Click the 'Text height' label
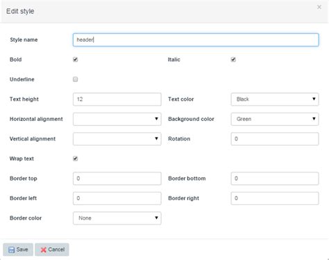This screenshot has height=260, width=329. (24, 99)
